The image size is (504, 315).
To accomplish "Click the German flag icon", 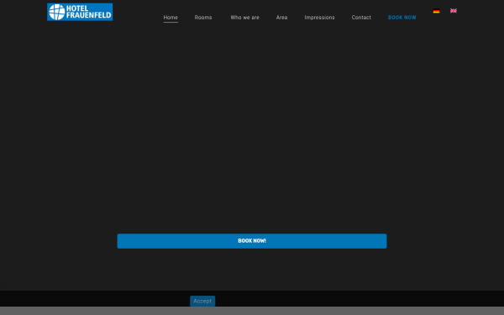I will [x=436, y=11].
